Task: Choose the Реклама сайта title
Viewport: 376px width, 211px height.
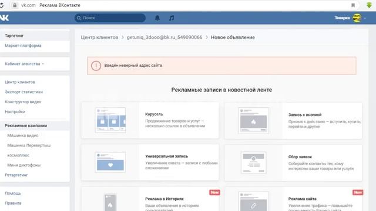Action: (302, 199)
